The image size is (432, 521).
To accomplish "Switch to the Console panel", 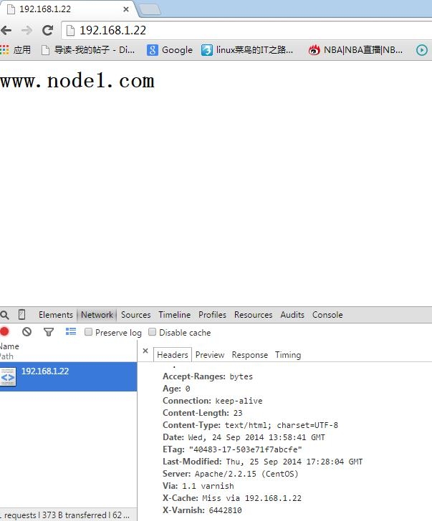I will tap(327, 315).
